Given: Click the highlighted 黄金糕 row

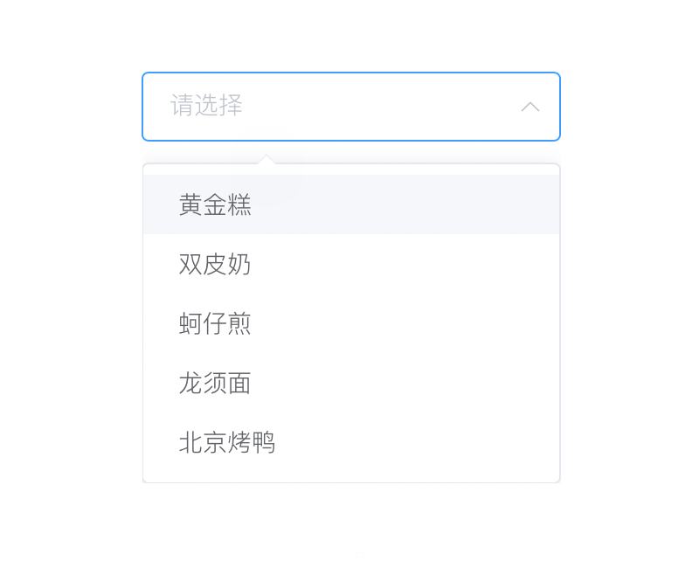Looking at the screenshot, I should click(349, 204).
